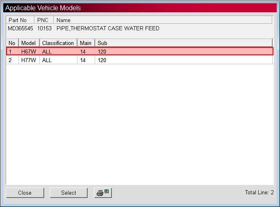
Task: Click row number 1 cell
Action: (x=12, y=52)
